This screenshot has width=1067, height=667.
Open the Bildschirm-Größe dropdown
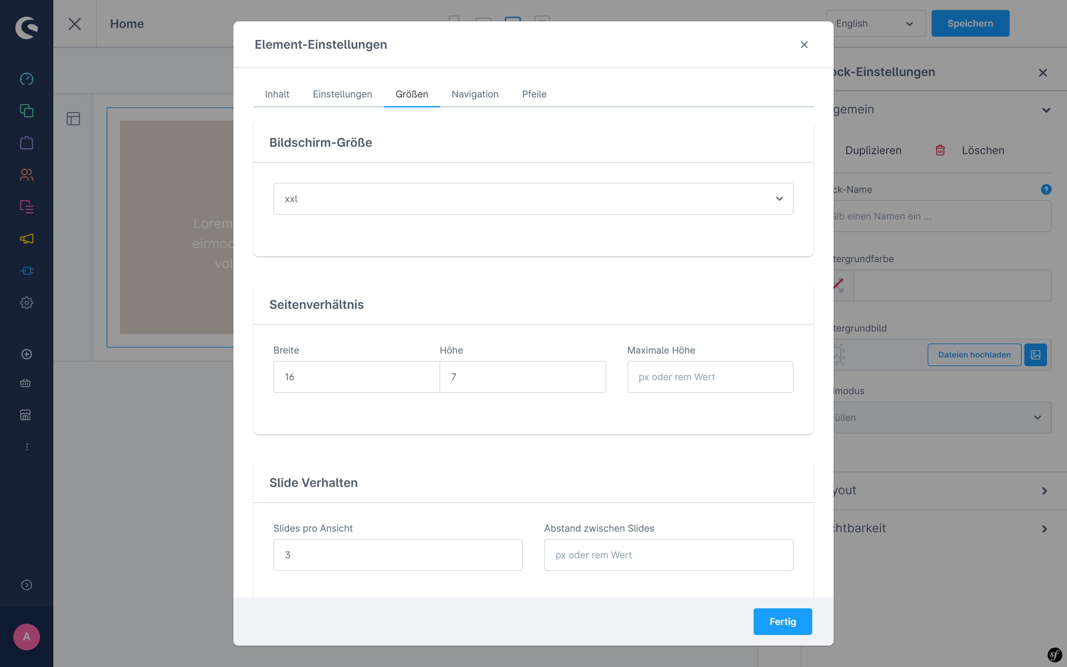click(532, 198)
